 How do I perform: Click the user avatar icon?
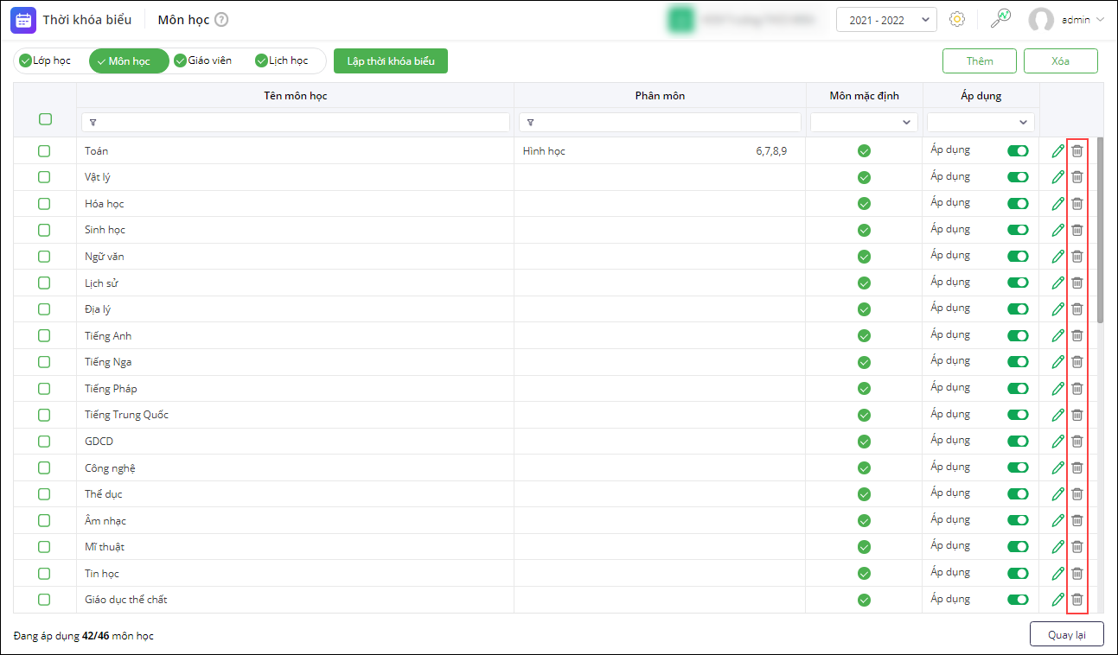tap(1042, 20)
